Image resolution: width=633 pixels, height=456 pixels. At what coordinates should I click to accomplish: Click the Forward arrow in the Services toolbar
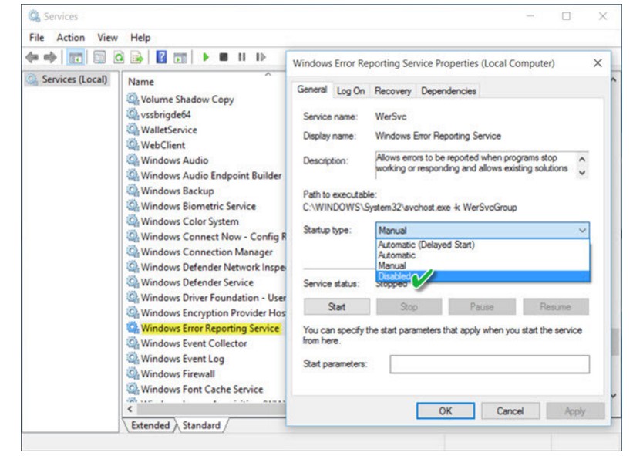pos(50,57)
